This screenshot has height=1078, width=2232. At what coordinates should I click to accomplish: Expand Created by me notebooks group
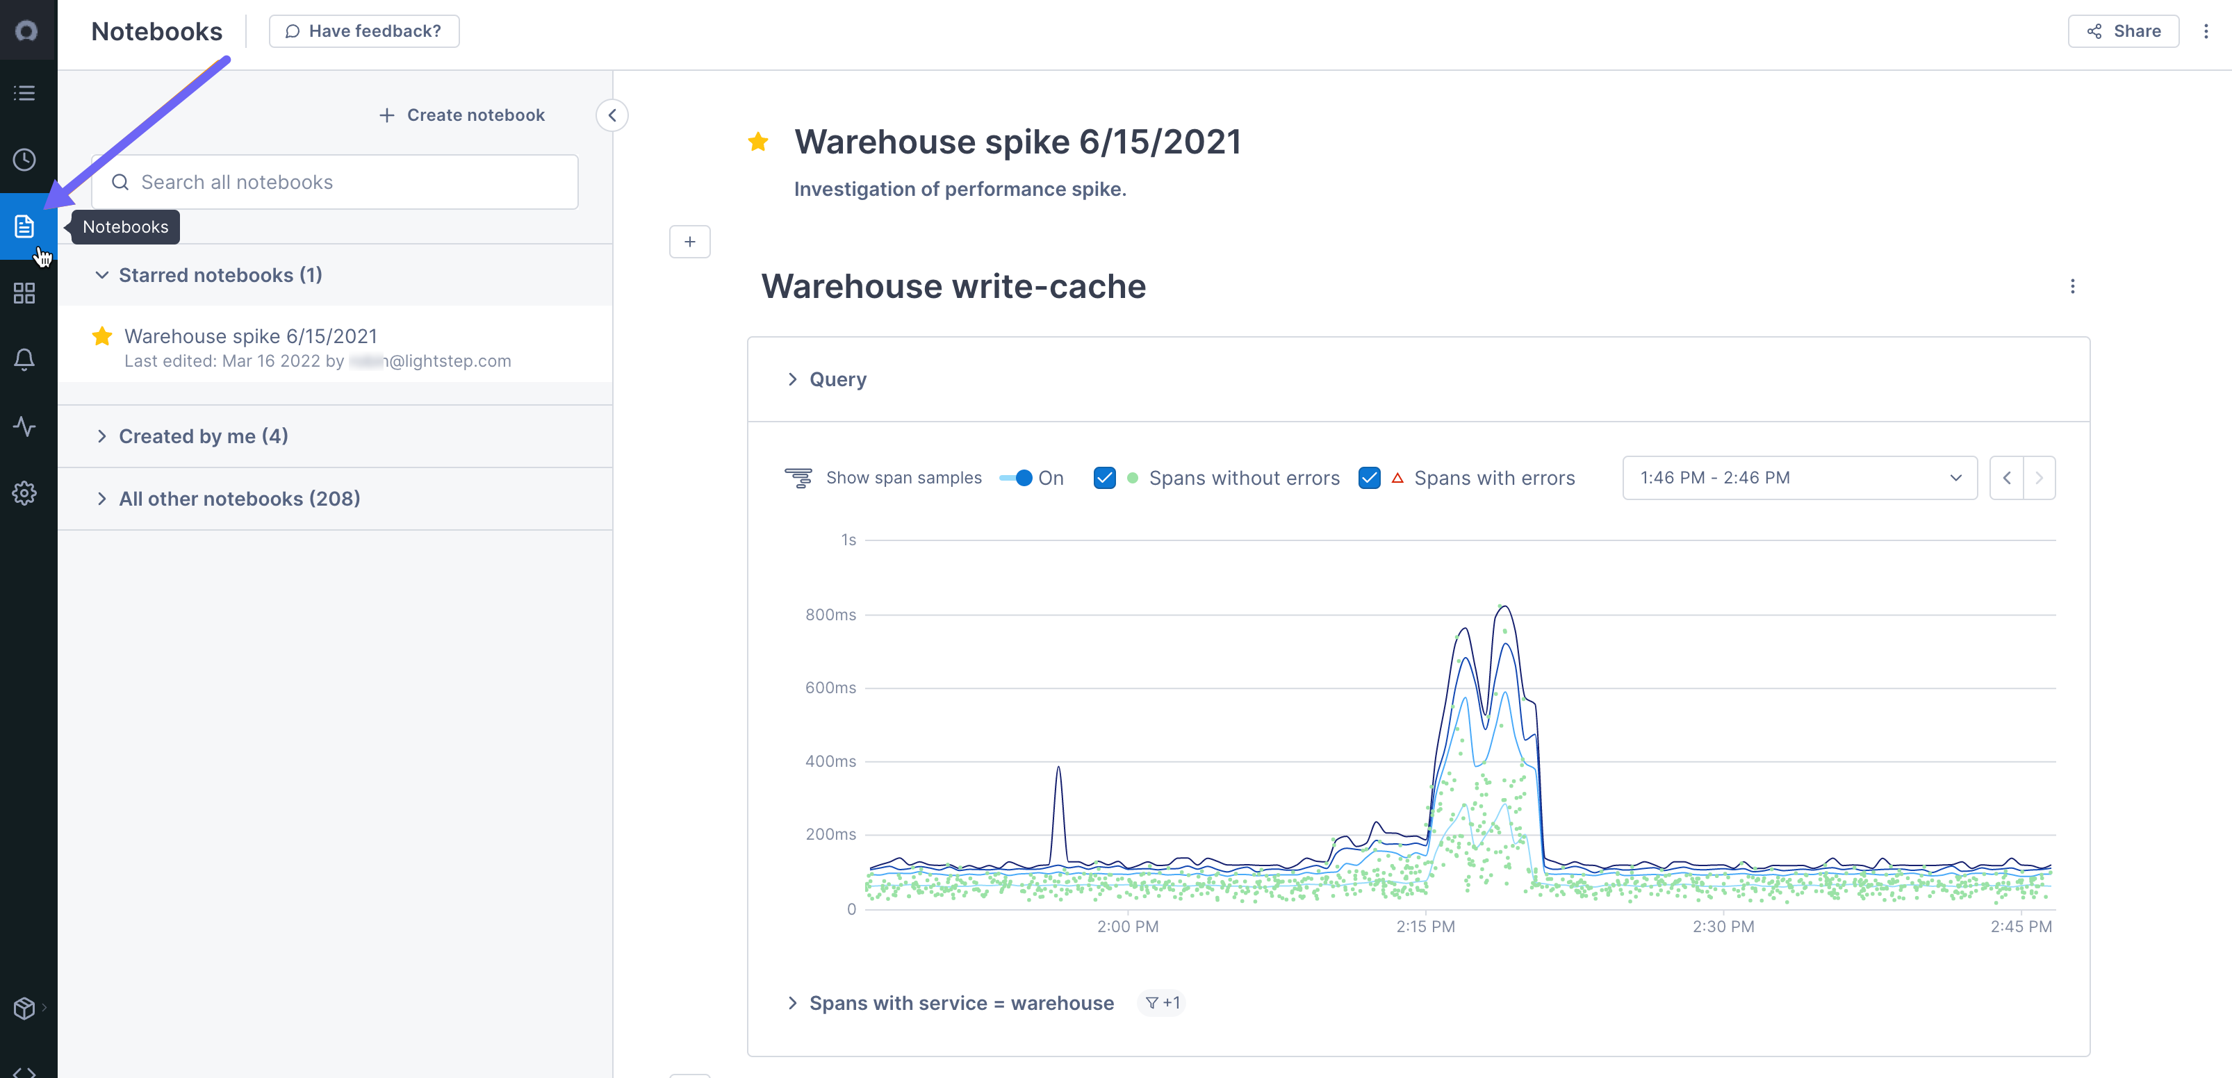pos(203,436)
